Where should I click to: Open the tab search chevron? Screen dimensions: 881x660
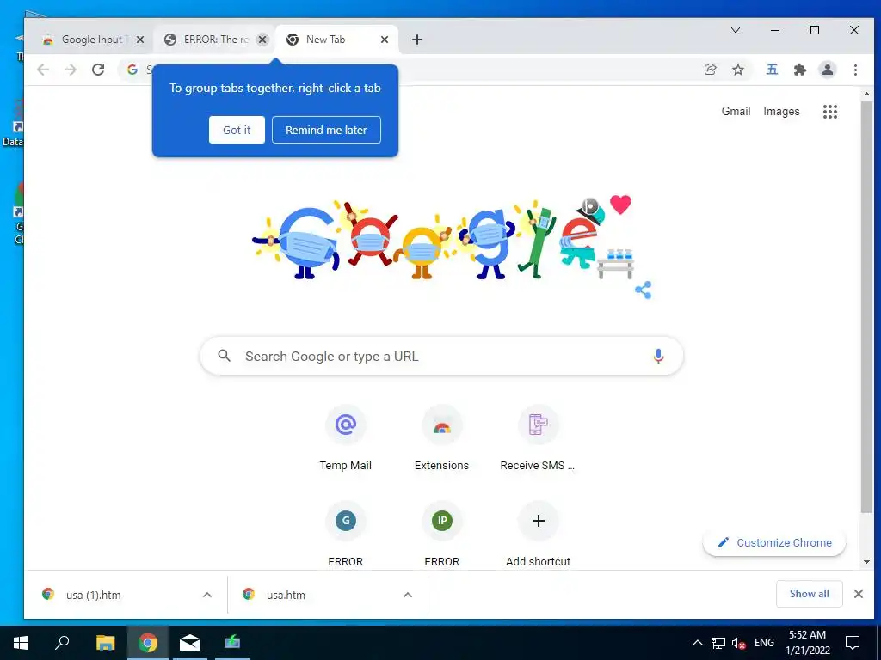pyautogui.click(x=735, y=30)
